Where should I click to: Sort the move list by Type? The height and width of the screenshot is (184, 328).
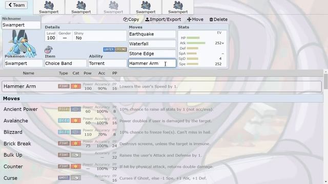(63, 73)
